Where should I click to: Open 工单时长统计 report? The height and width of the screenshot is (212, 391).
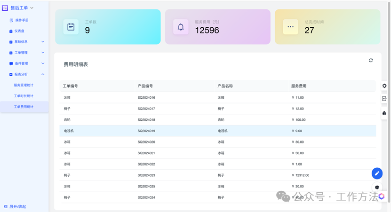click(x=24, y=96)
